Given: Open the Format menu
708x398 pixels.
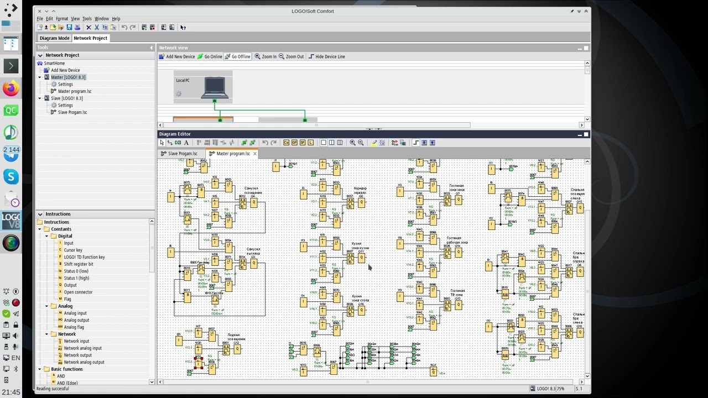Looking at the screenshot, I should coord(62,19).
